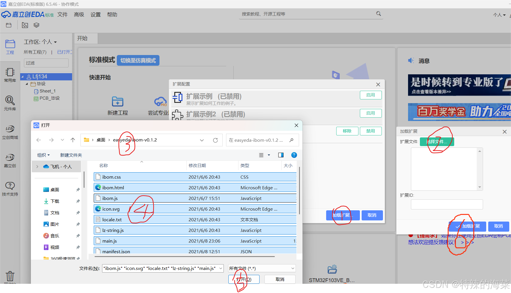The image size is (511, 293).
Task: Go back in the Open dialog
Action: [x=39, y=140]
